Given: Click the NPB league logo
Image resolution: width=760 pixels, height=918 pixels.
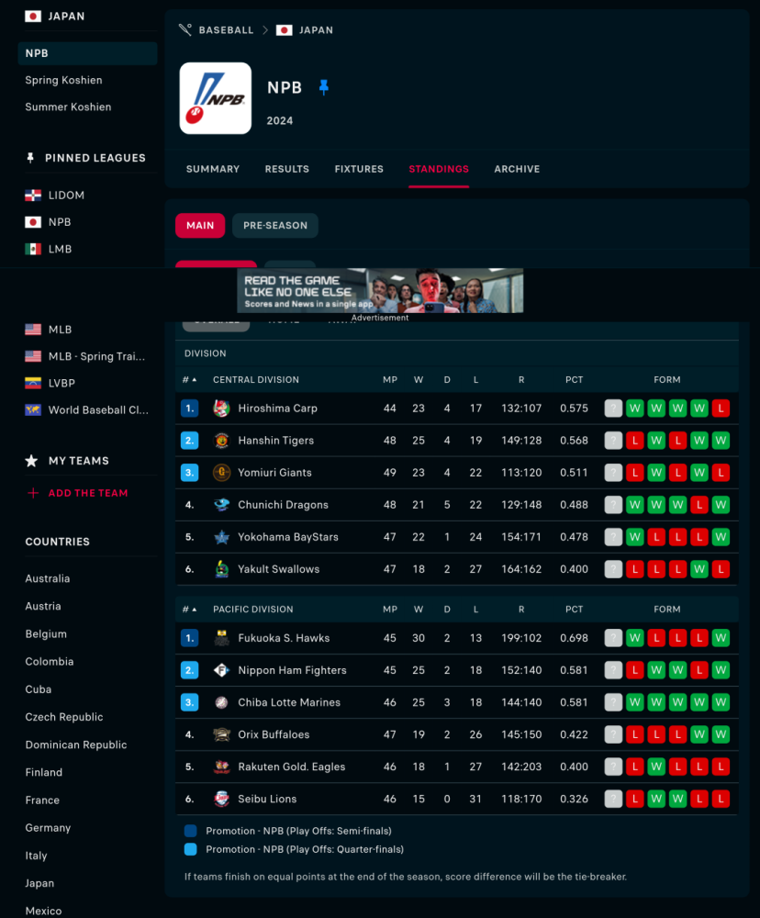Looking at the screenshot, I should 216,98.
